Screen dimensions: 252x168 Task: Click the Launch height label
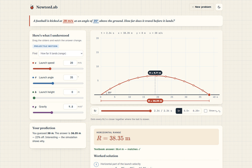click(47, 92)
